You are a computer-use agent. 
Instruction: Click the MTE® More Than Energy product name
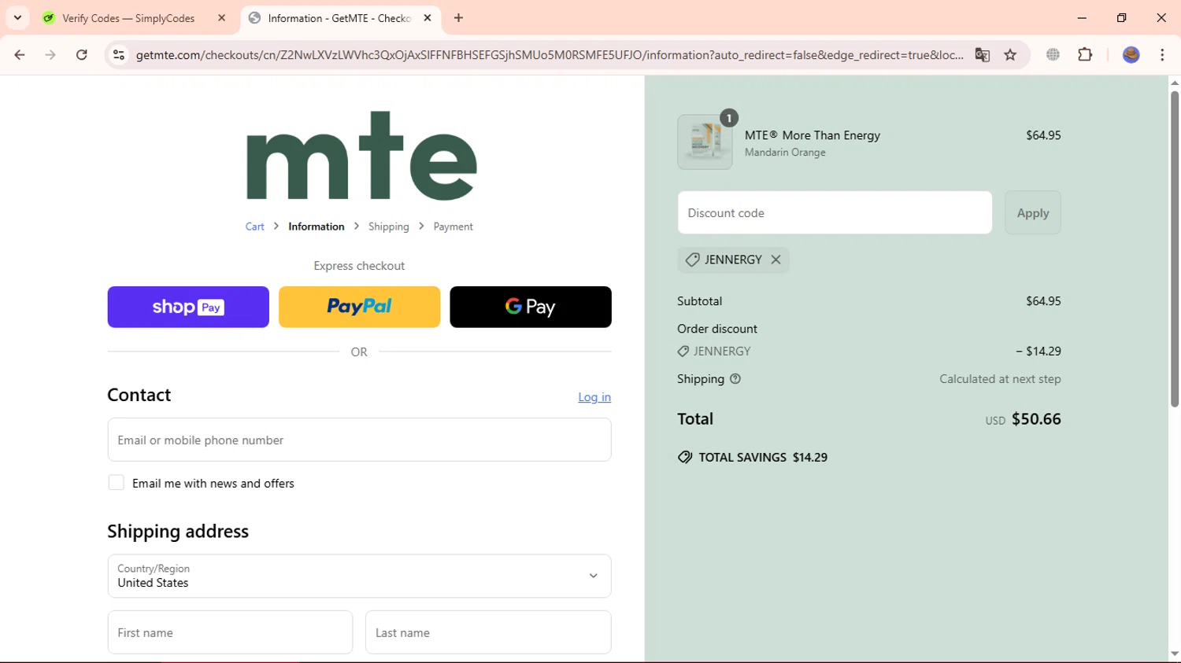click(813, 135)
